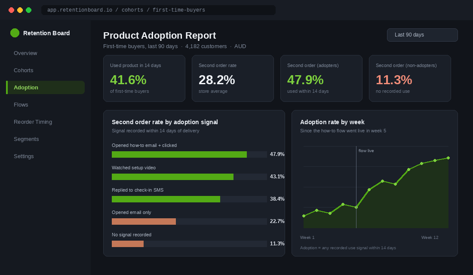
Task: Open the Last 90 days date range dropdown
Action: pyautogui.click(x=422, y=35)
